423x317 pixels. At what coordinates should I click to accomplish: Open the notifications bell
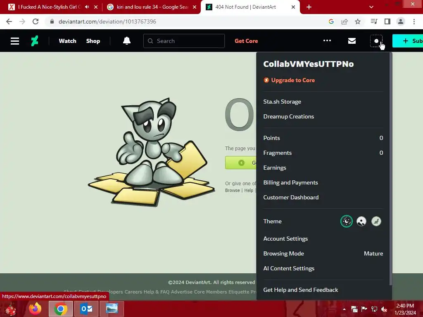coord(127,41)
